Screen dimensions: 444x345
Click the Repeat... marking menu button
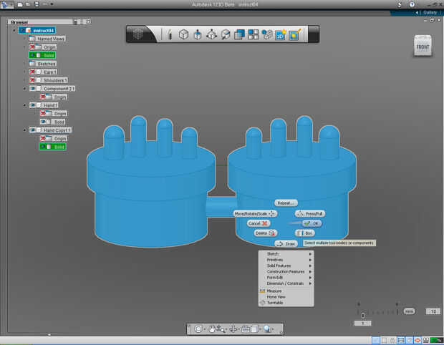pyautogui.click(x=286, y=203)
